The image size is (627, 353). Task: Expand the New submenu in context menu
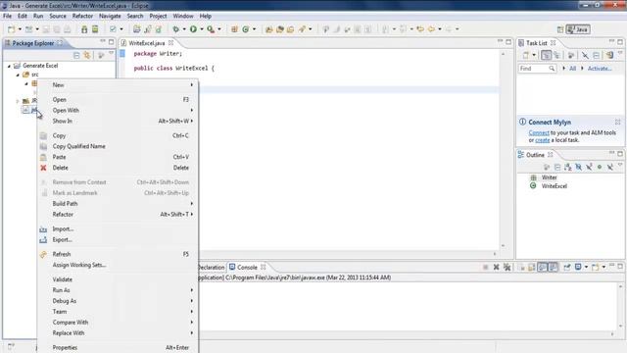tap(119, 85)
